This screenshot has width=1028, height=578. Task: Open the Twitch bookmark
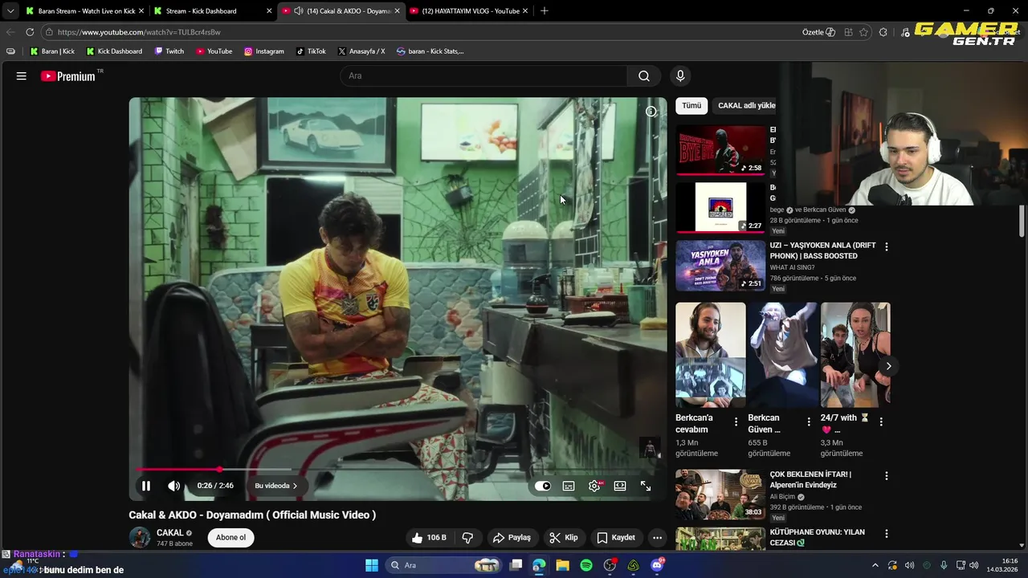169,51
